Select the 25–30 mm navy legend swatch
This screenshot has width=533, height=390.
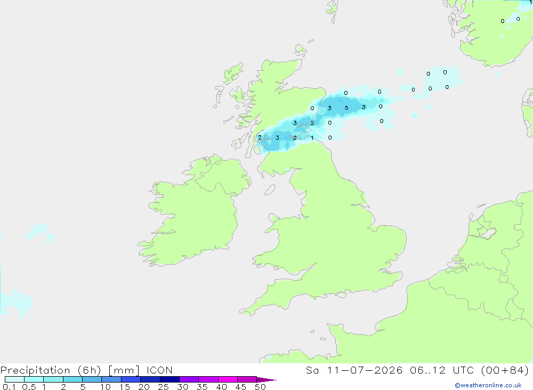click(169, 379)
